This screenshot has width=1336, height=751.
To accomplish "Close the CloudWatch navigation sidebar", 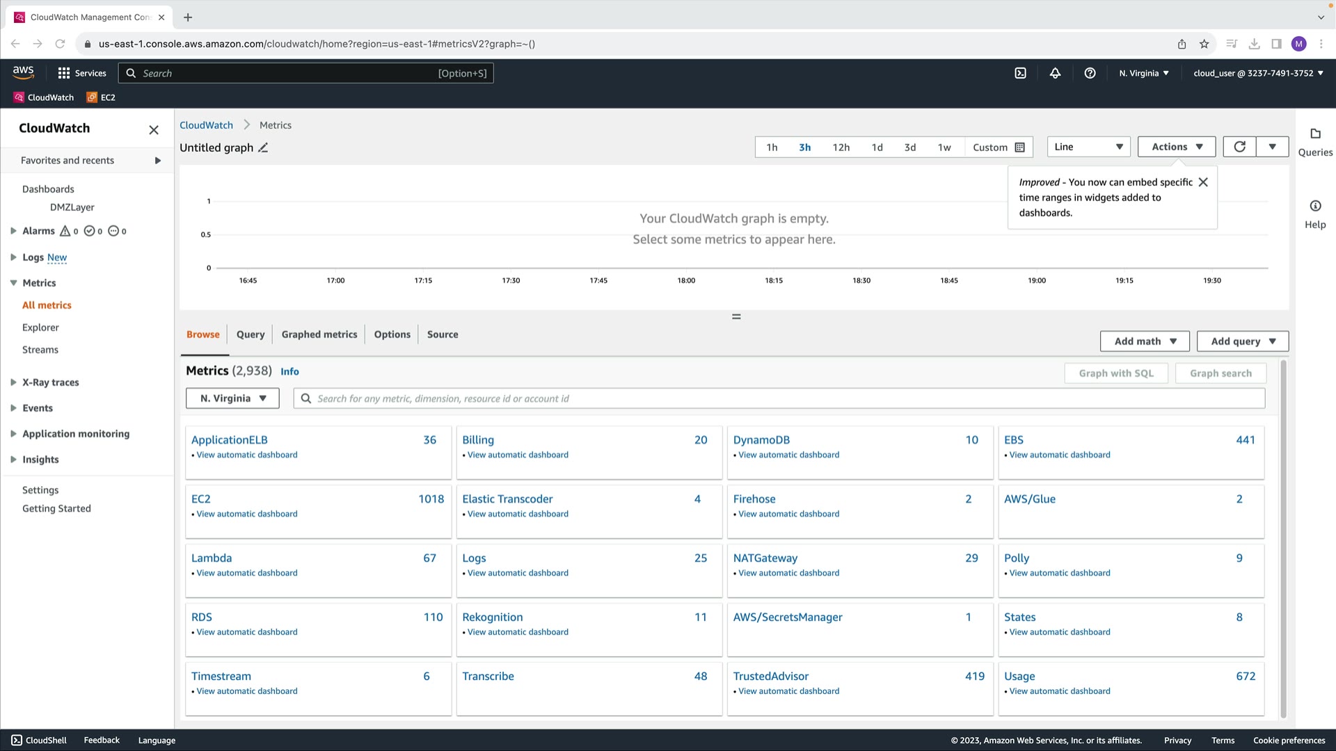I will coord(154,130).
